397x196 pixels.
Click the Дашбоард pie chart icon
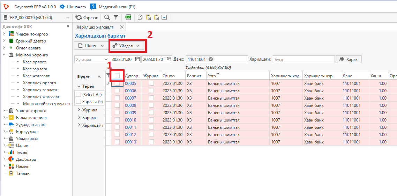pyautogui.click(x=11, y=159)
